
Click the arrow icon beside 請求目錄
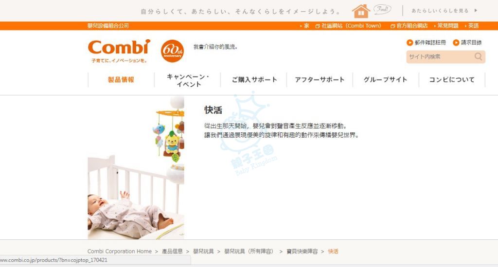(x=456, y=42)
